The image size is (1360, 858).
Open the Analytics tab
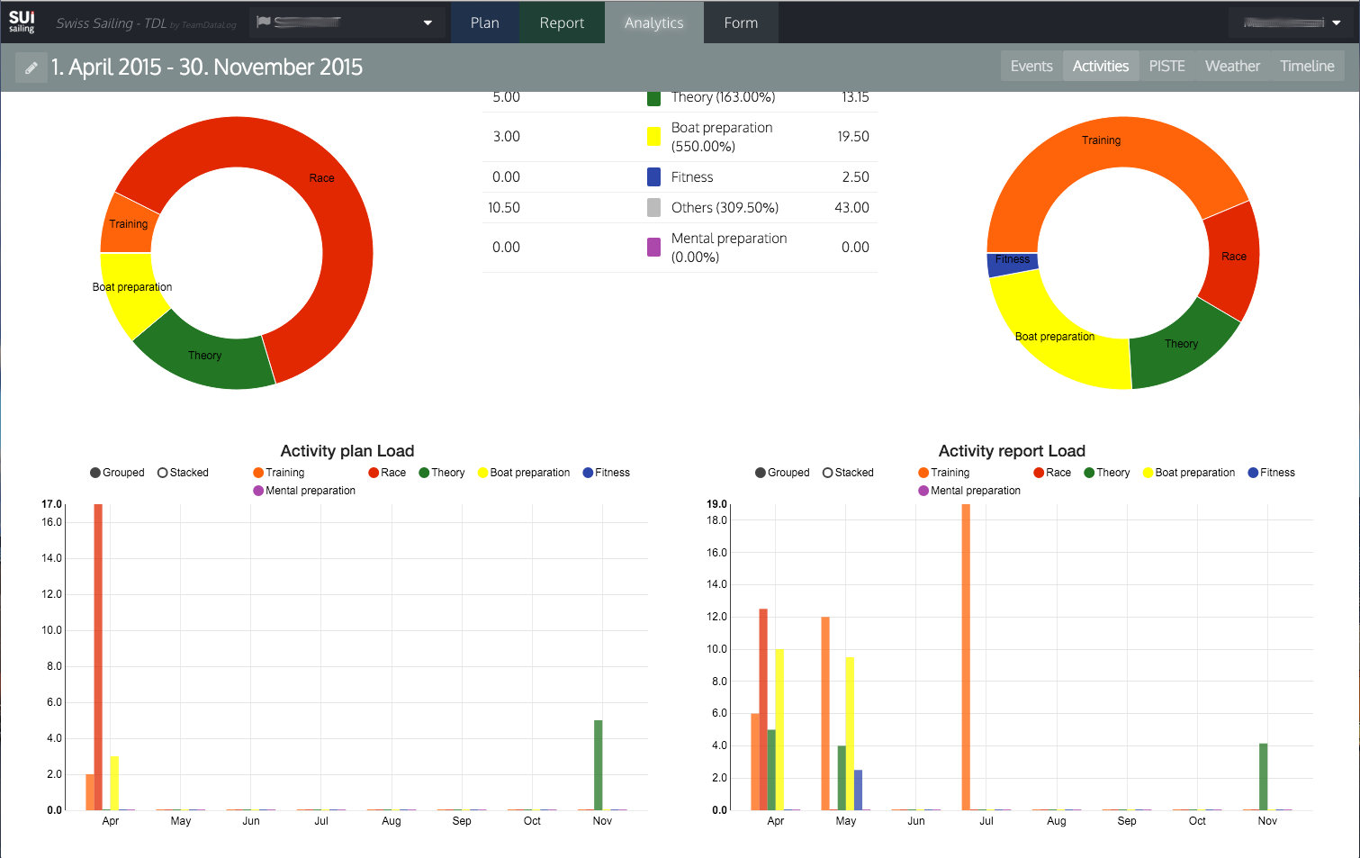click(653, 23)
